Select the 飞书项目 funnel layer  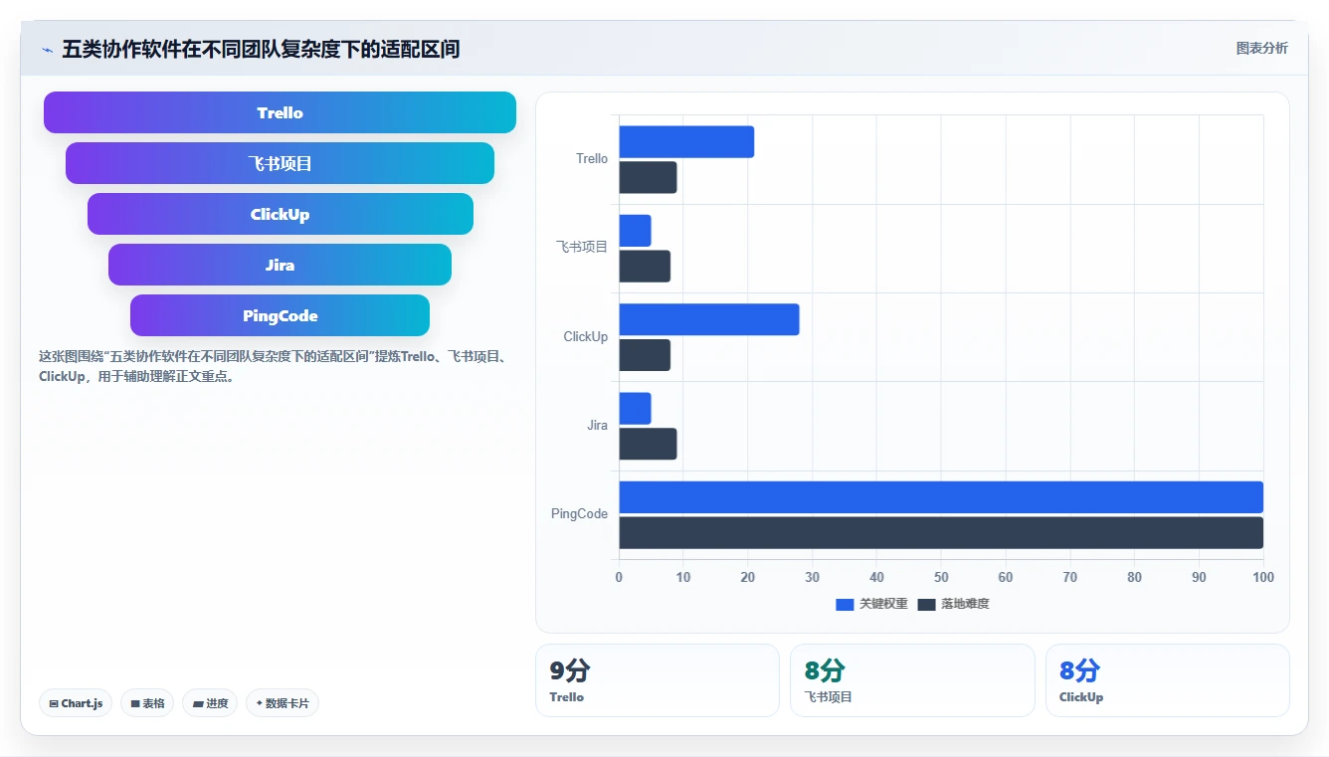280,163
